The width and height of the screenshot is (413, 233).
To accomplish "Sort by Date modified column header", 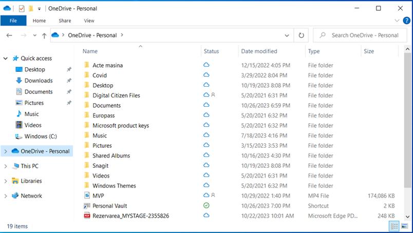I will tap(259, 51).
